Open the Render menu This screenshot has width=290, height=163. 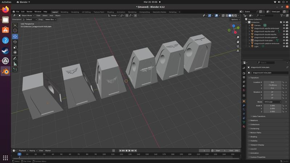pos(29,12)
